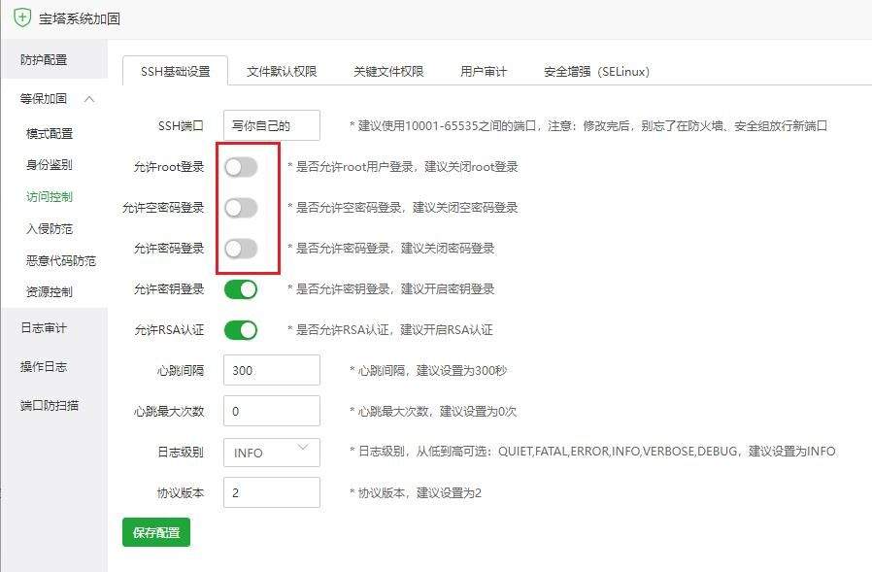Toggle 允许root登录 switch
Image resolution: width=872 pixels, height=572 pixels.
[x=241, y=167]
